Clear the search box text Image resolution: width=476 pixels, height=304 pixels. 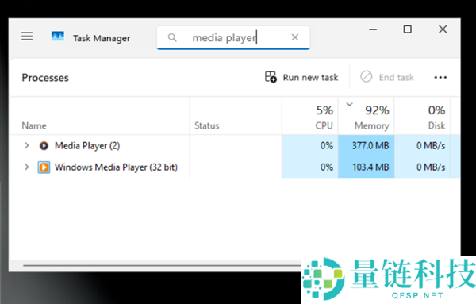pyautogui.click(x=295, y=37)
